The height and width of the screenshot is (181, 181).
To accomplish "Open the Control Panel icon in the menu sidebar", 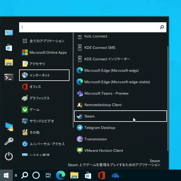I will 9,33.
